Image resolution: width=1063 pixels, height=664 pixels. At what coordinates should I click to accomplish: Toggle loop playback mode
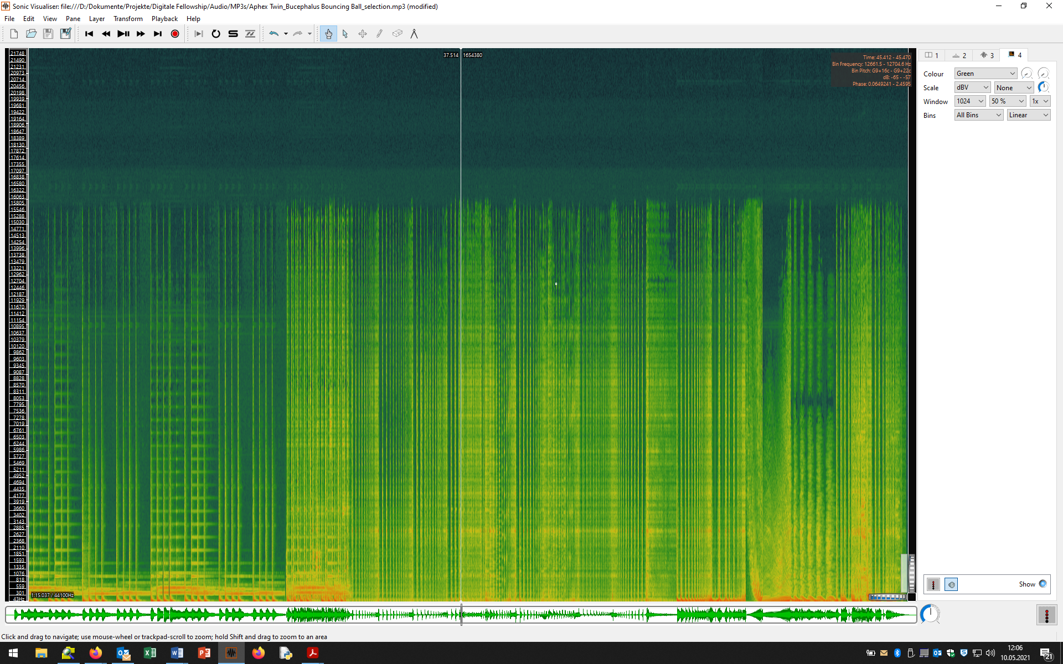[216, 34]
